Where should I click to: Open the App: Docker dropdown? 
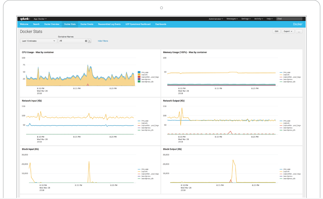(40, 19)
